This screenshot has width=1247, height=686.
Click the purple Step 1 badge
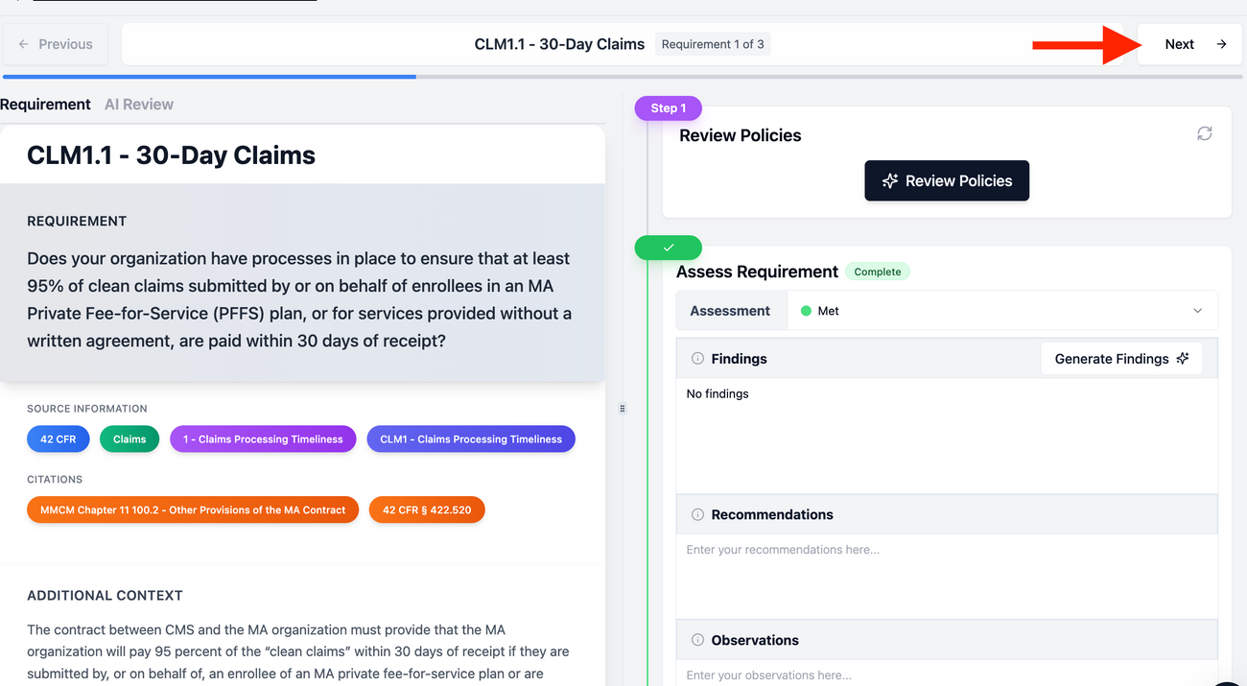pyautogui.click(x=668, y=107)
